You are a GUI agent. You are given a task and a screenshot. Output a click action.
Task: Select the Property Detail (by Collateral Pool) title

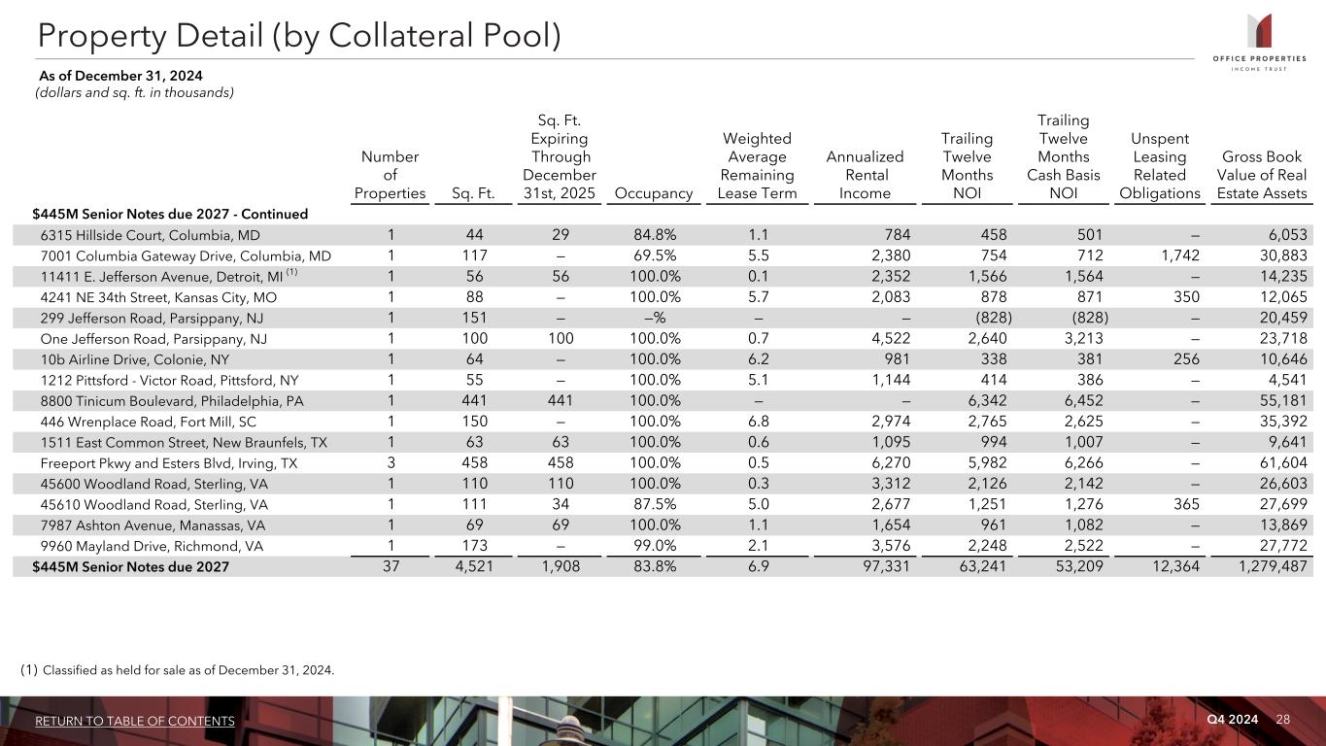tap(299, 35)
